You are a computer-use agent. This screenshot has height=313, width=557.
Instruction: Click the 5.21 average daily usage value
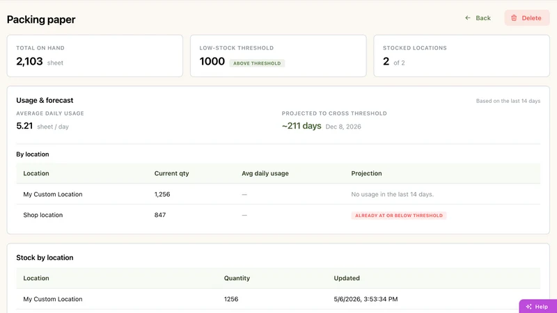tap(24, 126)
